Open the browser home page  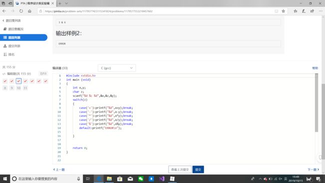pos(29,11)
